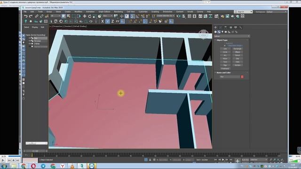The image size is (301, 169).
Task: Select the Lights category icon
Action: pos(222,32)
